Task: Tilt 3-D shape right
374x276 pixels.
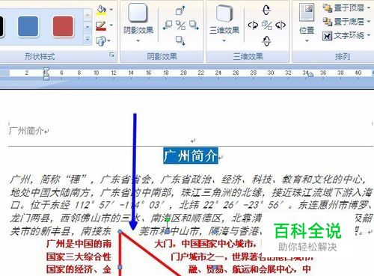Action: (280, 25)
